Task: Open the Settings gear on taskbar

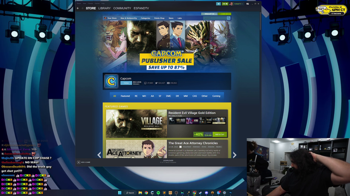Action: [x=224, y=193]
